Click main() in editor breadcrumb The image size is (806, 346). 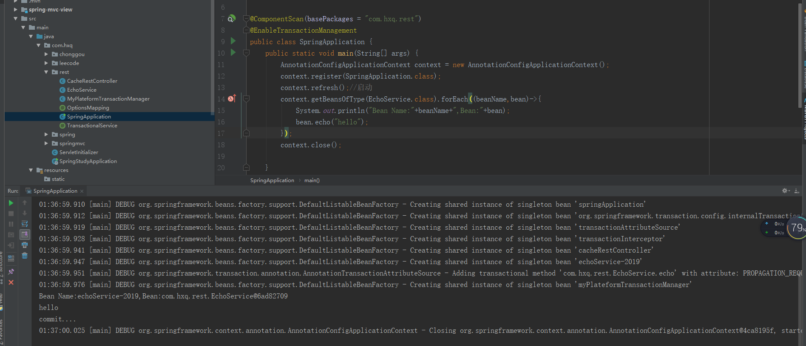[x=312, y=180]
